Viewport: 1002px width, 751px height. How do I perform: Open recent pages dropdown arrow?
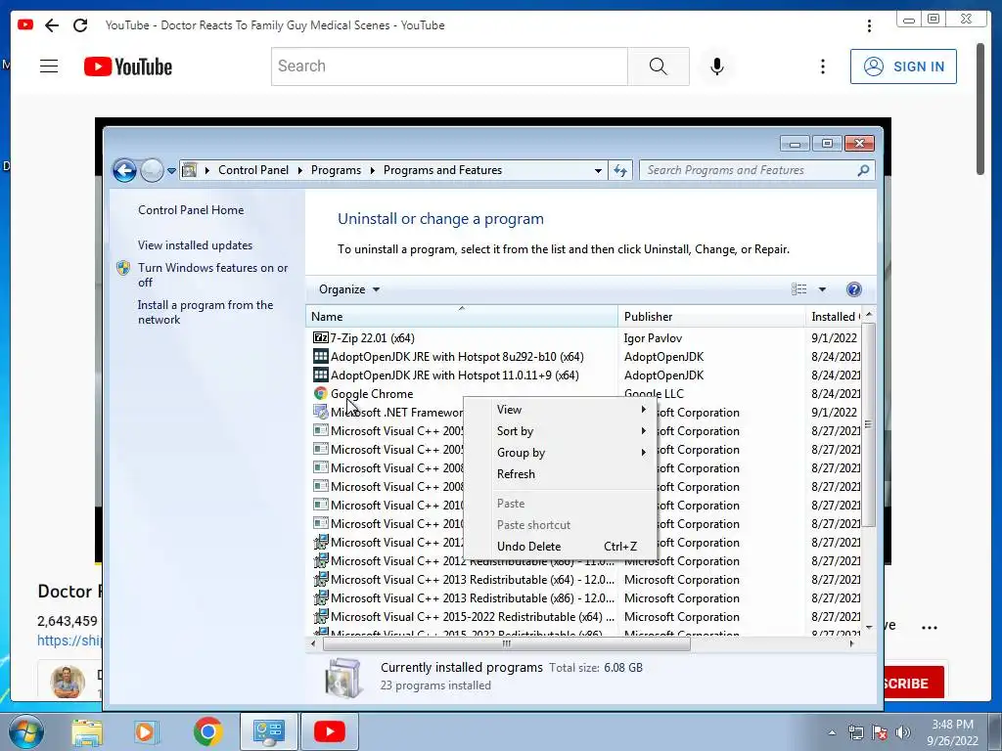click(171, 171)
